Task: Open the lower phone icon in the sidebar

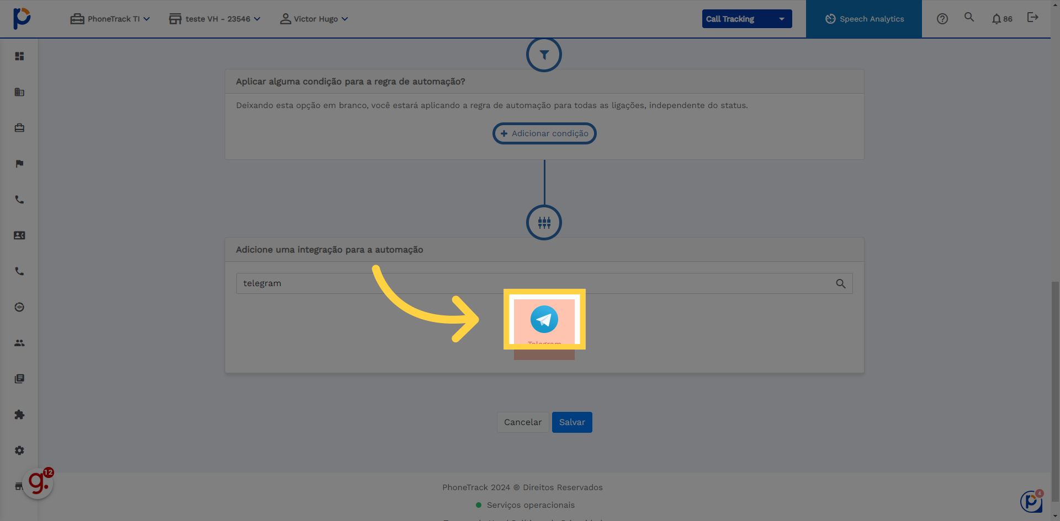Action: click(x=19, y=271)
